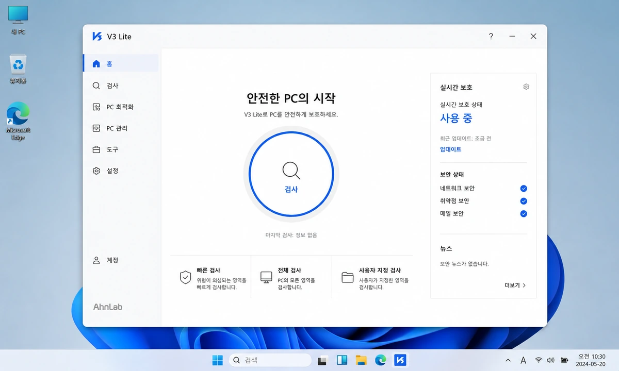This screenshot has width=619, height=371.
Task: Open the volume speaker tray icon
Action: click(x=551, y=360)
